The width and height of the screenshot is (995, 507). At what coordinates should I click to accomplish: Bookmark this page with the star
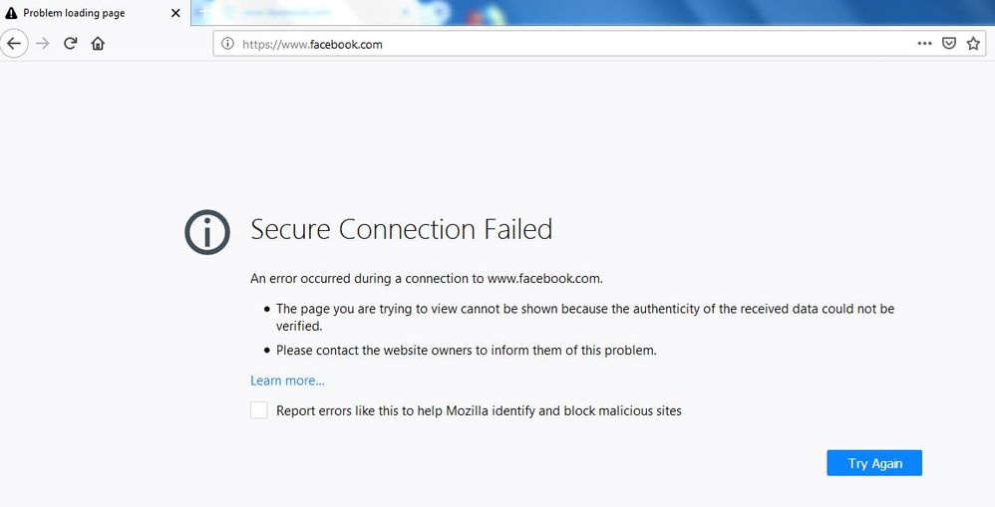click(973, 44)
